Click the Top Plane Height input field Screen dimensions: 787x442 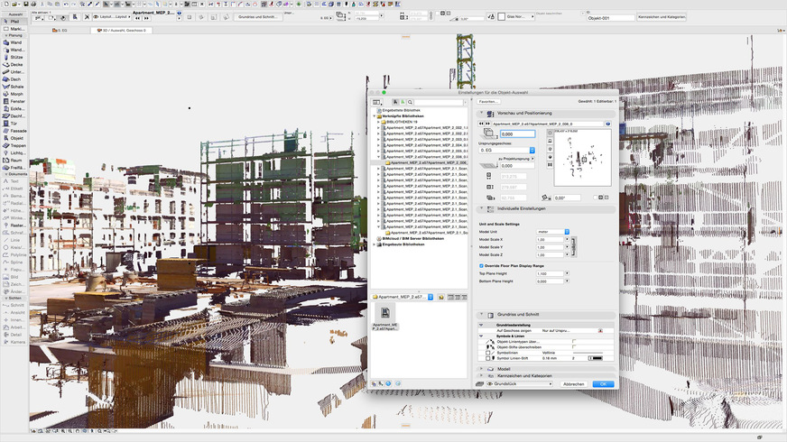551,273
